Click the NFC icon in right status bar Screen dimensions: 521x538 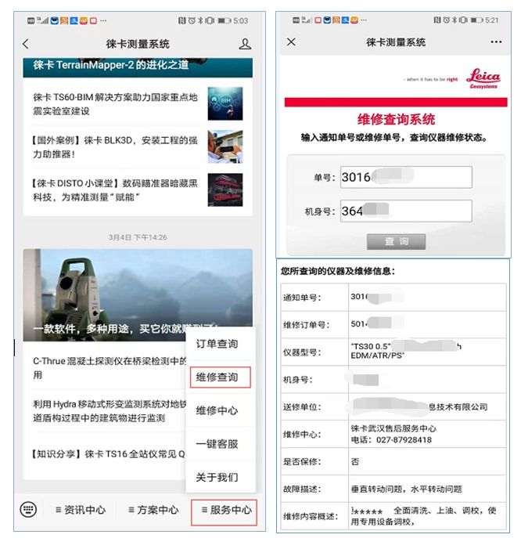[x=437, y=20]
